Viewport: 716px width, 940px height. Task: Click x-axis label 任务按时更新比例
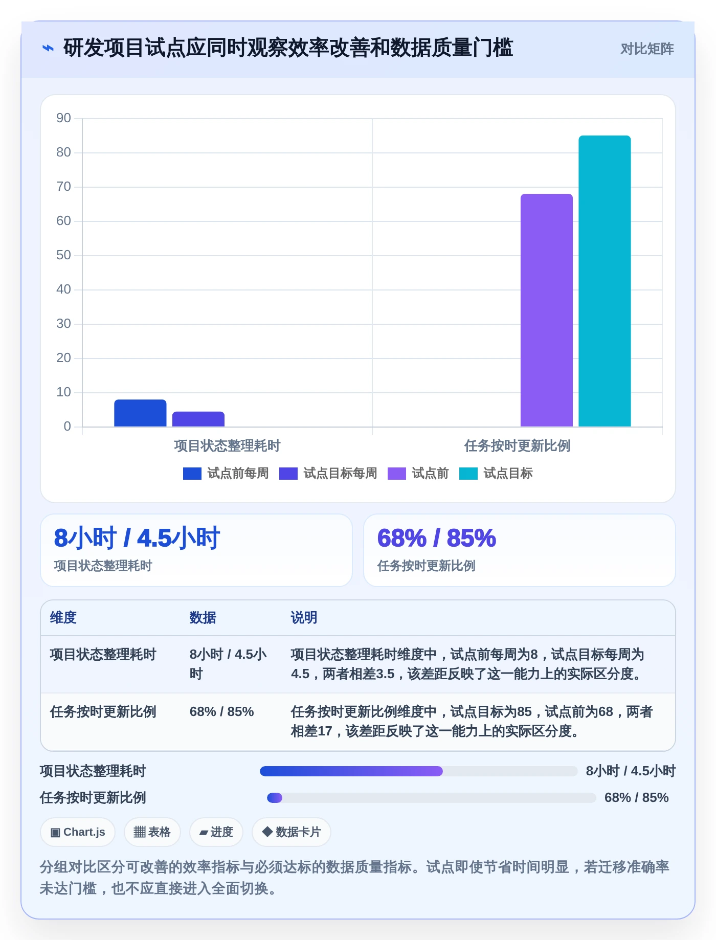[x=518, y=446]
